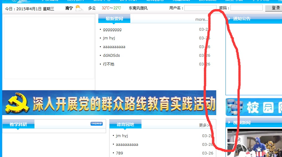Click the arrow icon before 通知公告

click(x=229, y=19)
